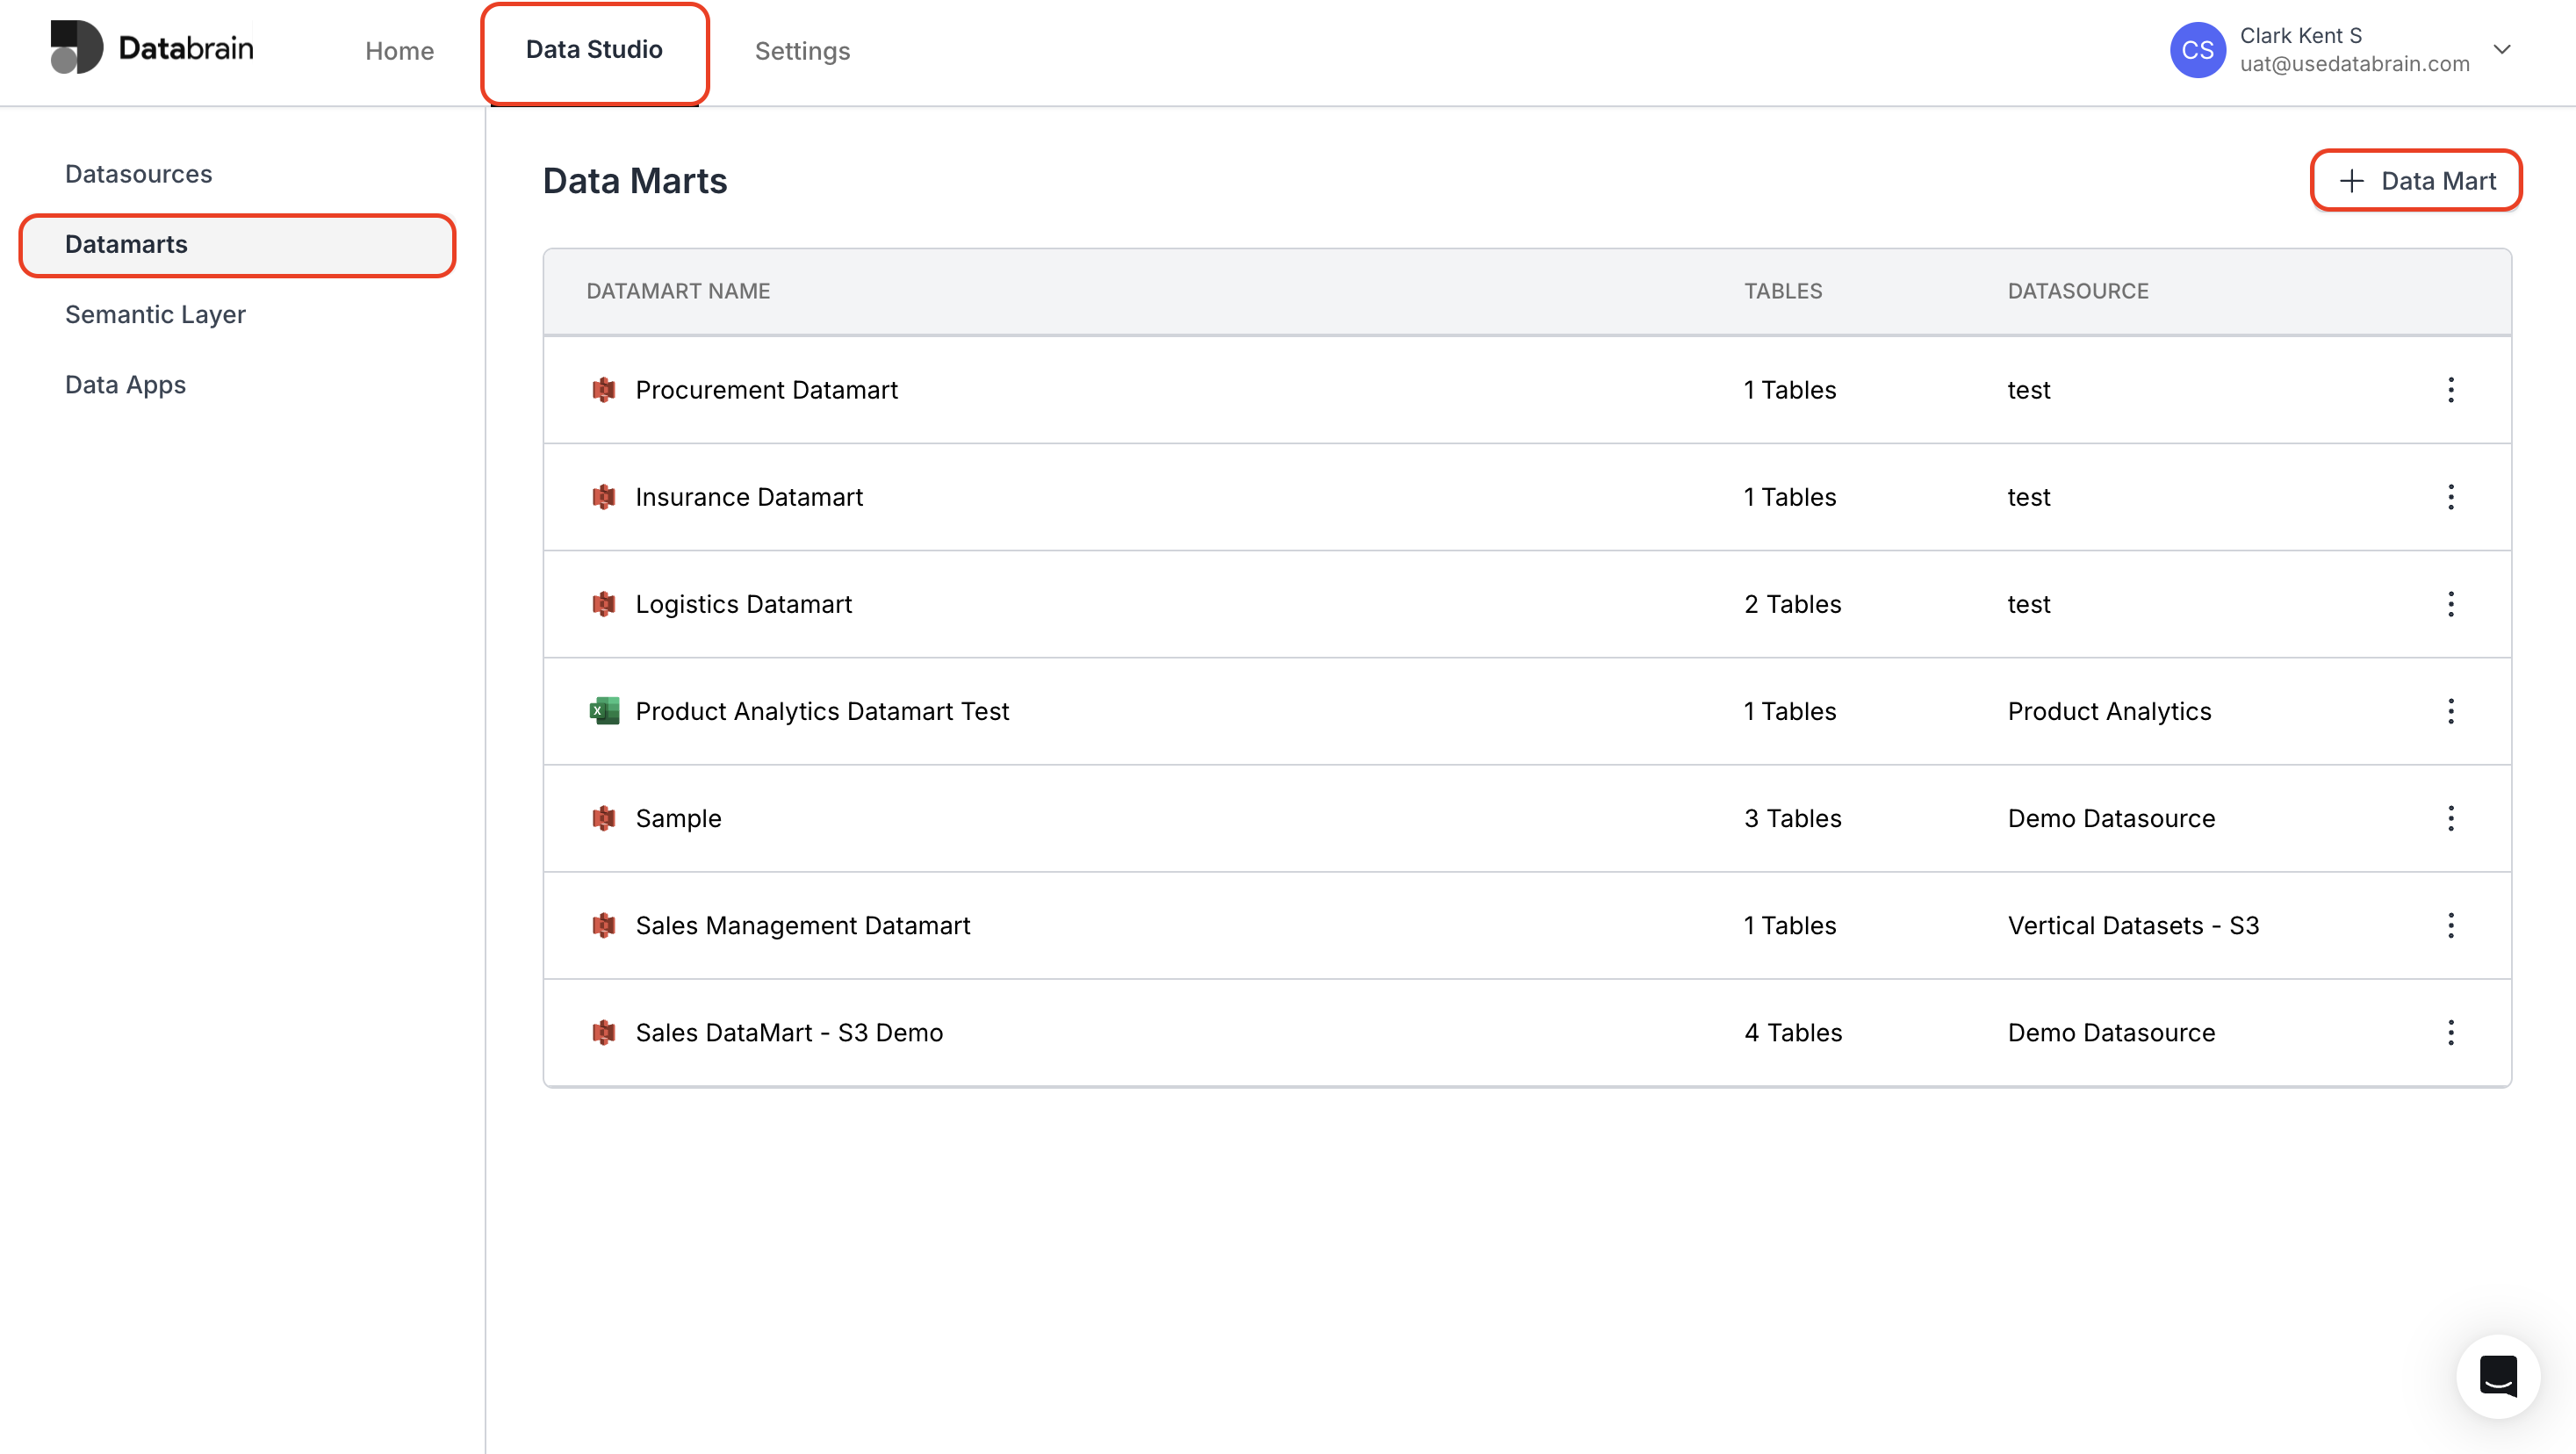
Task: Open three-dot menu for Sample datamart
Action: coord(2450,818)
